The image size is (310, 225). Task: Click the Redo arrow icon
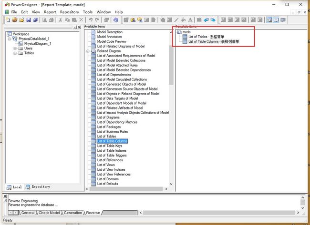tap(97, 20)
